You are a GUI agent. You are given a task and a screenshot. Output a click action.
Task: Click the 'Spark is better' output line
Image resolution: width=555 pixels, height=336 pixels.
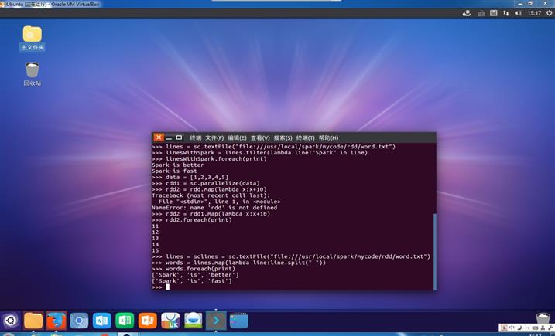[178, 165]
